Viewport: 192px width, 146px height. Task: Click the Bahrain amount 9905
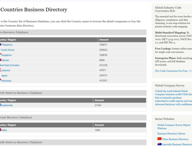click(x=102, y=60)
